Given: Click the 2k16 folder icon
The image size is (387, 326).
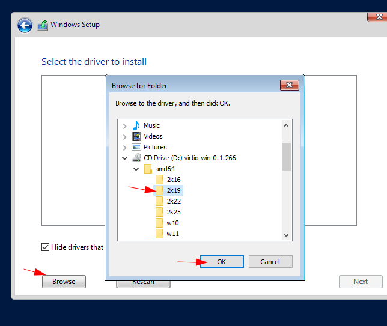Looking at the screenshot, I should click(x=159, y=180).
